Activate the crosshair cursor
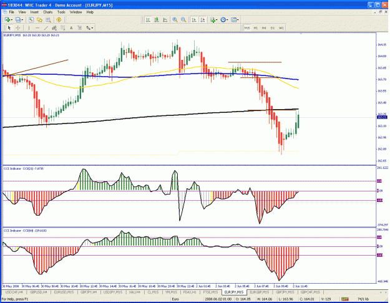This screenshot has width=390, height=303. (x=18, y=28)
